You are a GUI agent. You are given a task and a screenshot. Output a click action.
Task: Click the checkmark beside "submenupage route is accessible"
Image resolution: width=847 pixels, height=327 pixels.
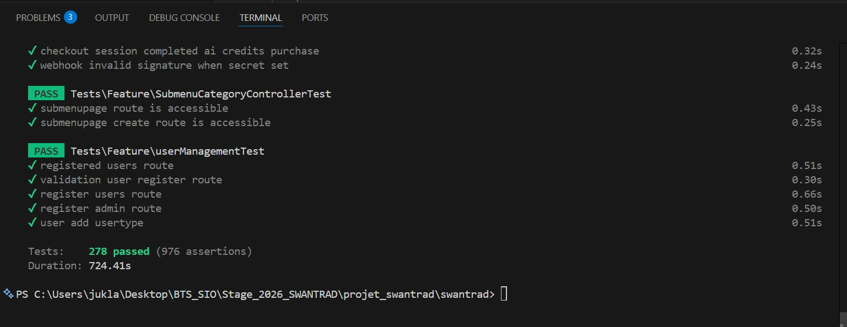pyautogui.click(x=32, y=108)
